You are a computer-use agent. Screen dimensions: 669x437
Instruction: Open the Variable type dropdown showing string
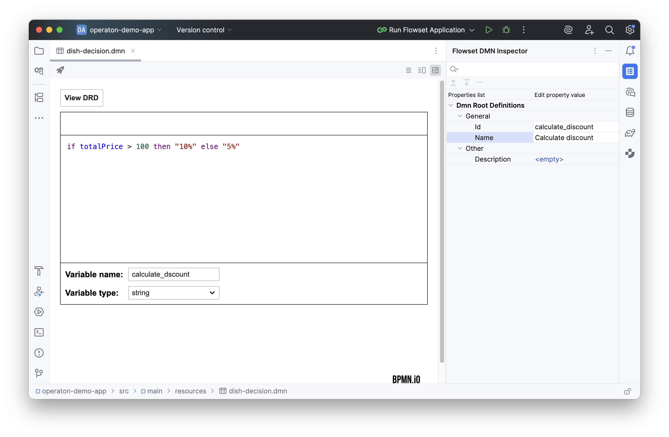point(174,293)
